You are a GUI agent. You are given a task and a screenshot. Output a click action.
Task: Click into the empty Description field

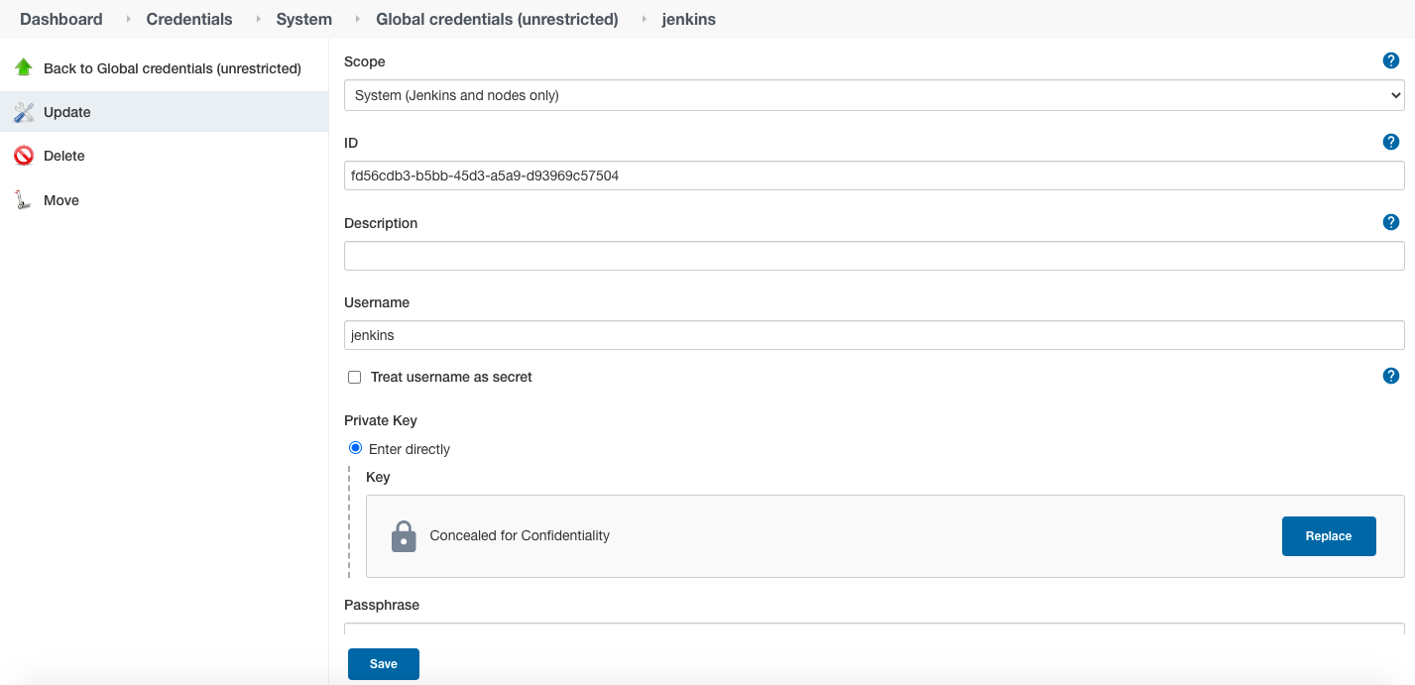click(874, 256)
